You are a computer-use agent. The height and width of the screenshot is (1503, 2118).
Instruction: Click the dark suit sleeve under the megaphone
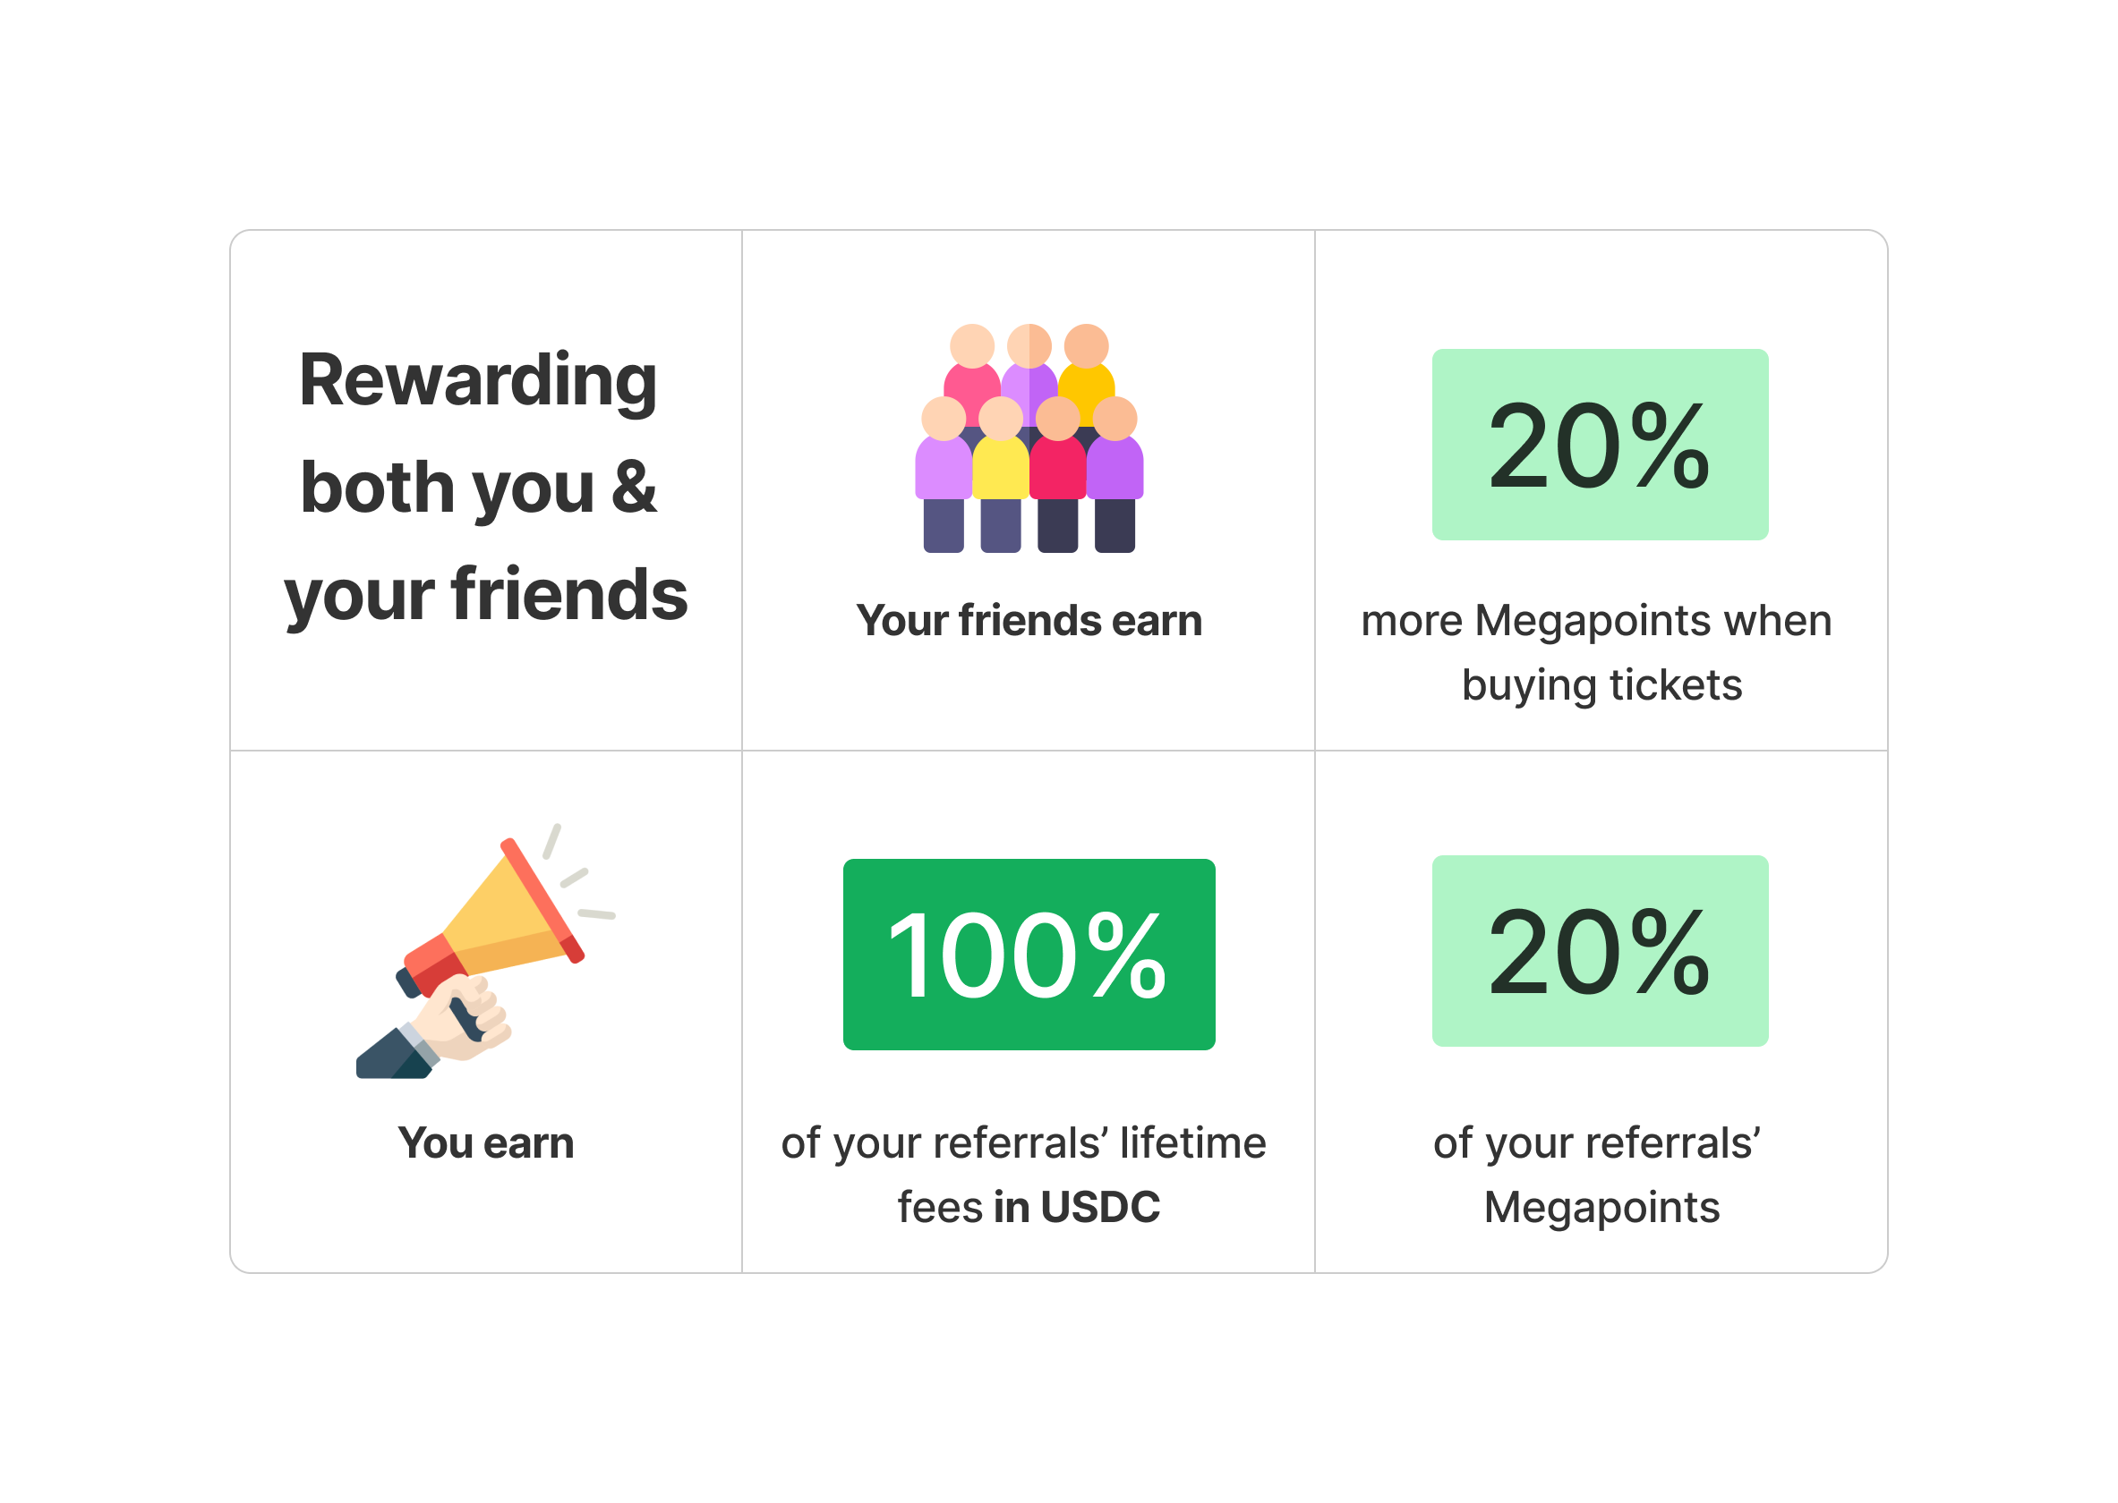click(x=394, y=1057)
